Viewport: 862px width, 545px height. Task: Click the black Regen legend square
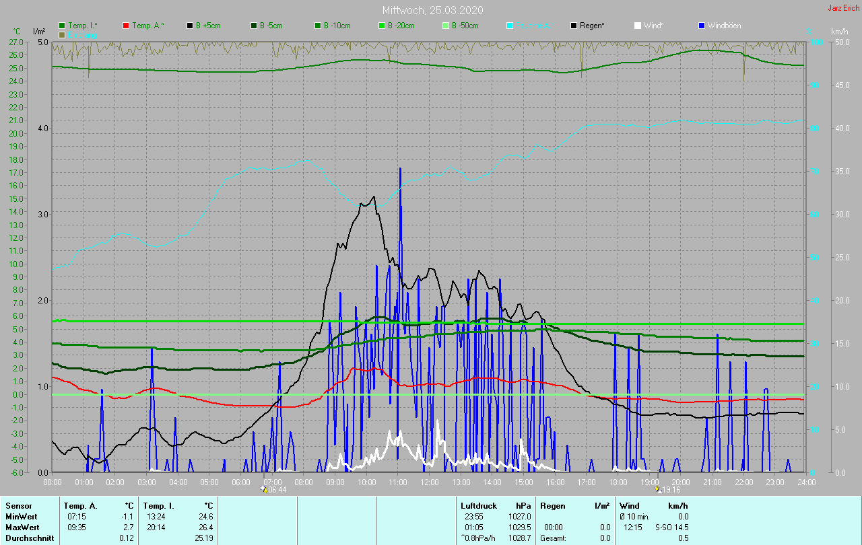click(x=574, y=26)
